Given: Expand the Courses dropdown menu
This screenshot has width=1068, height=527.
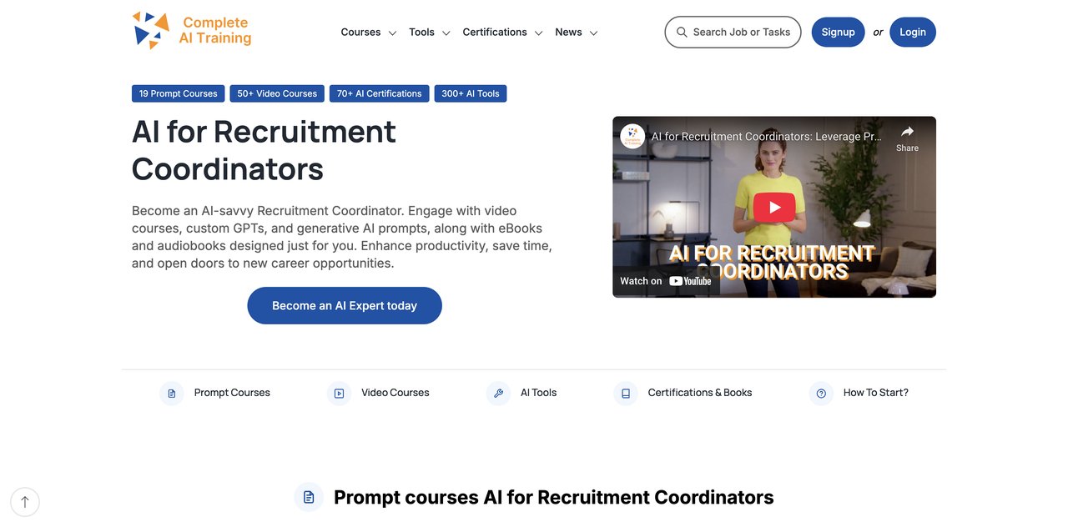Looking at the screenshot, I should [x=368, y=33].
